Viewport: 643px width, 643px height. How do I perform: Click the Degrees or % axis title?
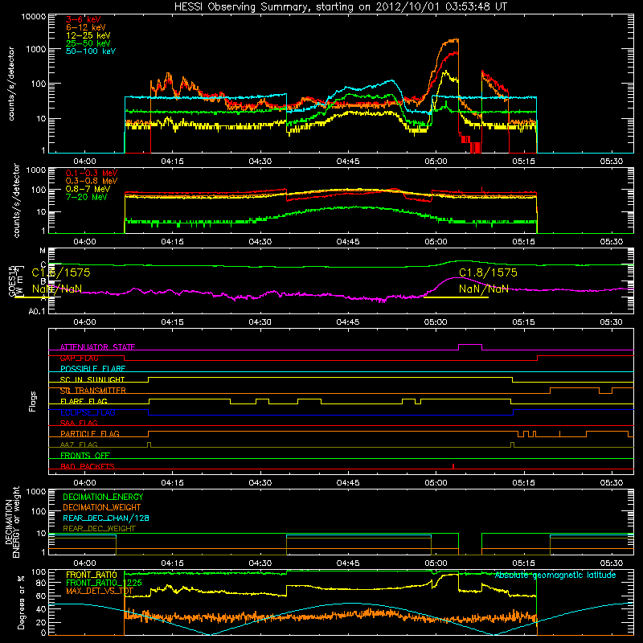[21, 602]
